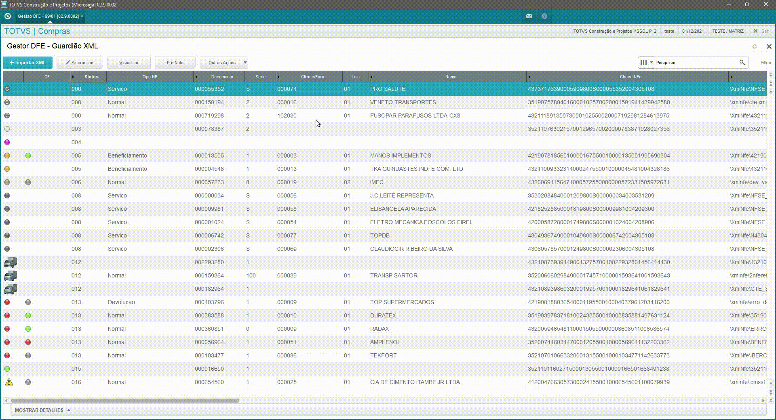Click the magenta status circle of row 004
Screen dimensions: 776x420
tap(7, 142)
